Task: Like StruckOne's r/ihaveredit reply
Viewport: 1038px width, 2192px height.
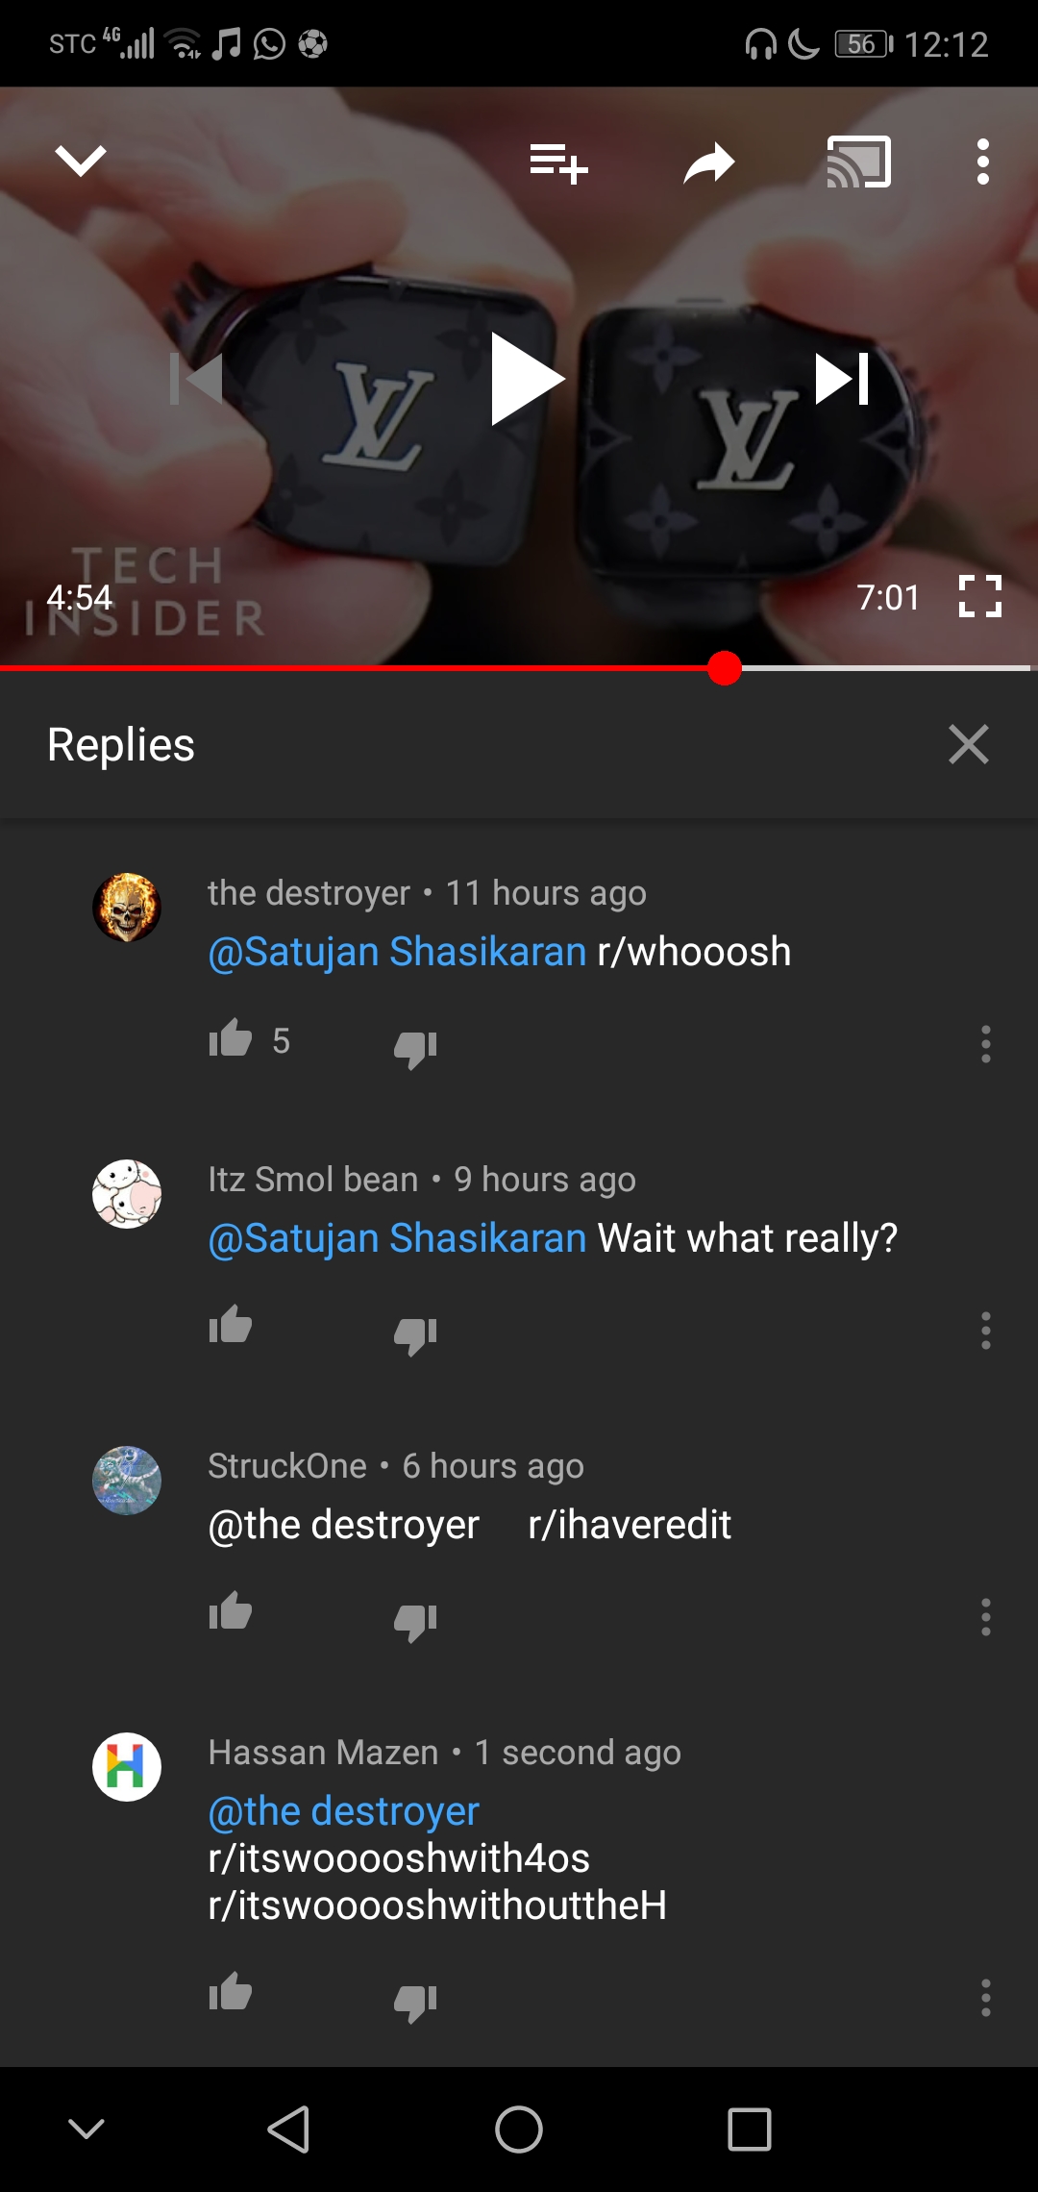Action: tap(231, 1612)
